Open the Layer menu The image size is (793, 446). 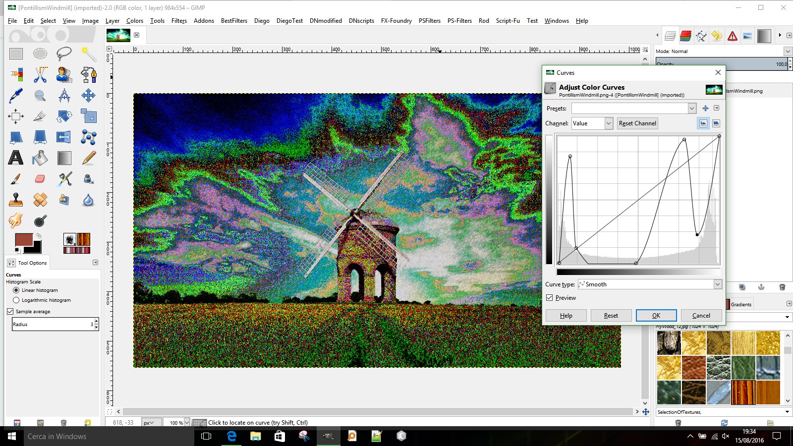coord(113,21)
